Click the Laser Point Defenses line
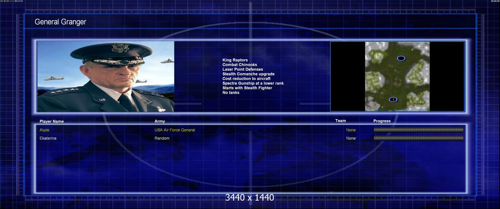Screen dimensions: 500x209 point(243,69)
